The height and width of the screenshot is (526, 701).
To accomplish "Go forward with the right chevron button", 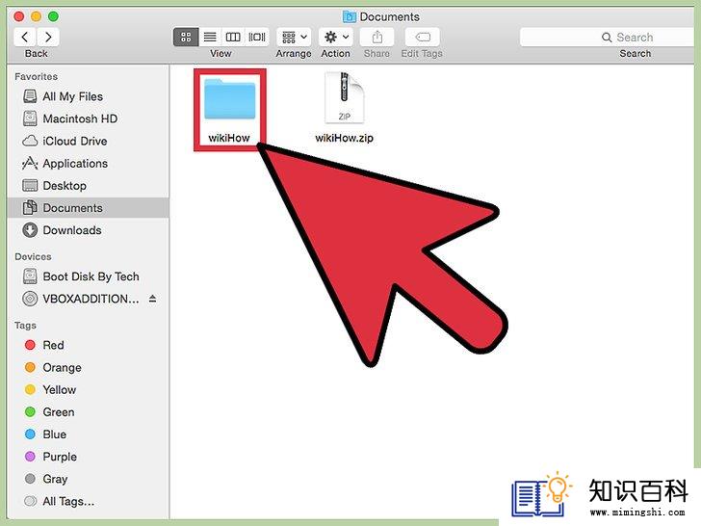I will point(48,38).
